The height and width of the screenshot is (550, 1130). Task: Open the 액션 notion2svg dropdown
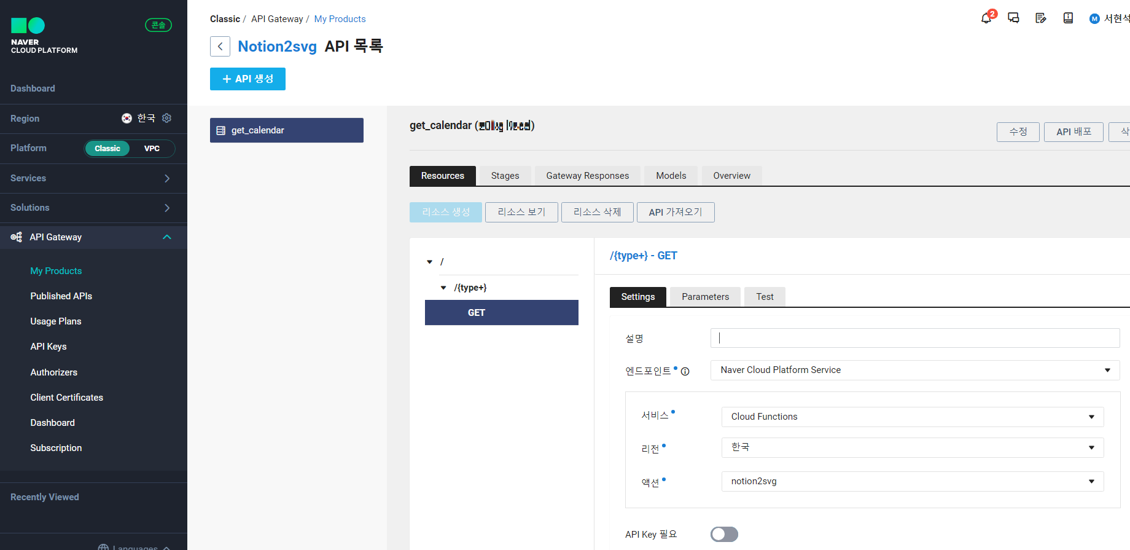pyautogui.click(x=913, y=481)
